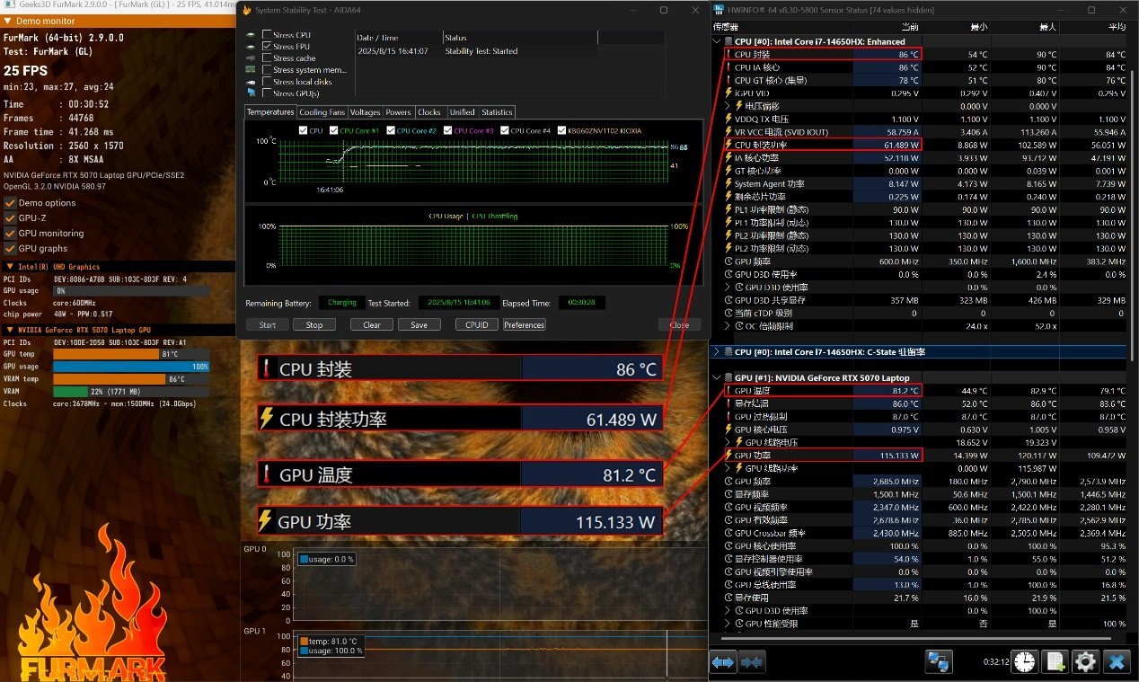Click the HWiNFO clock reset timer icon
Image resolution: width=1139 pixels, height=682 pixels.
(1024, 662)
